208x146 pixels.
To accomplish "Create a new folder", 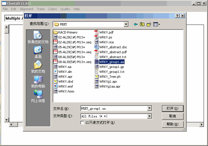I will 149,24.
